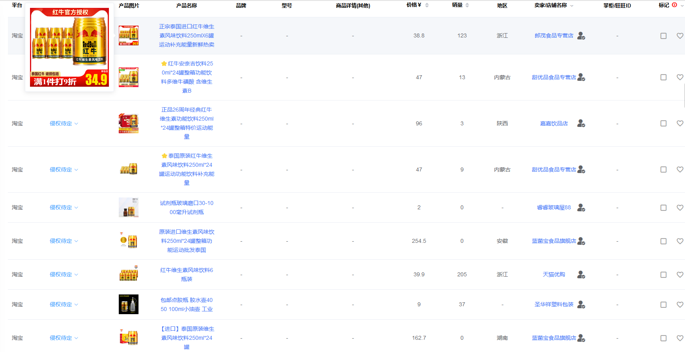Favorite the 销量 9 row with heart
This screenshot has height=352, width=685.
coord(680,169)
